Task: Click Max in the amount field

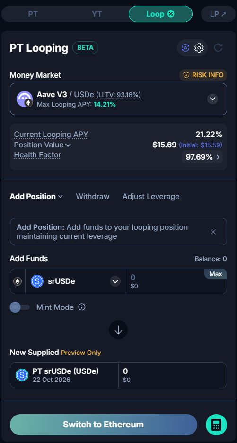Action: click(x=216, y=274)
